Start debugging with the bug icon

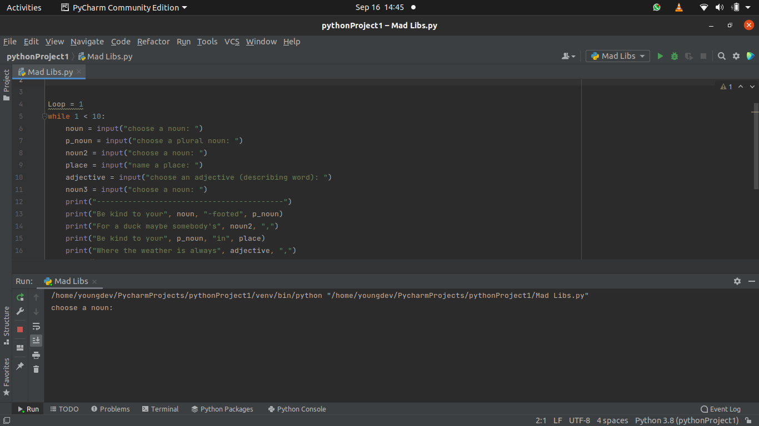click(674, 56)
